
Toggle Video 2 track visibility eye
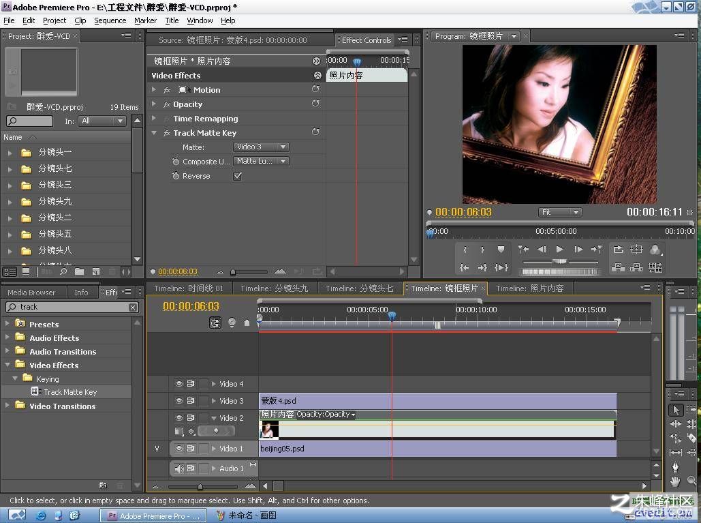click(x=178, y=417)
